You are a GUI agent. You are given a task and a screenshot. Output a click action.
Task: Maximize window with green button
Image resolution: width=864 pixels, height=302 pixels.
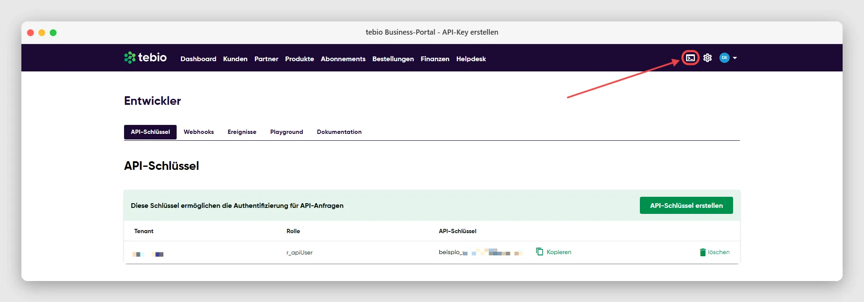(53, 33)
